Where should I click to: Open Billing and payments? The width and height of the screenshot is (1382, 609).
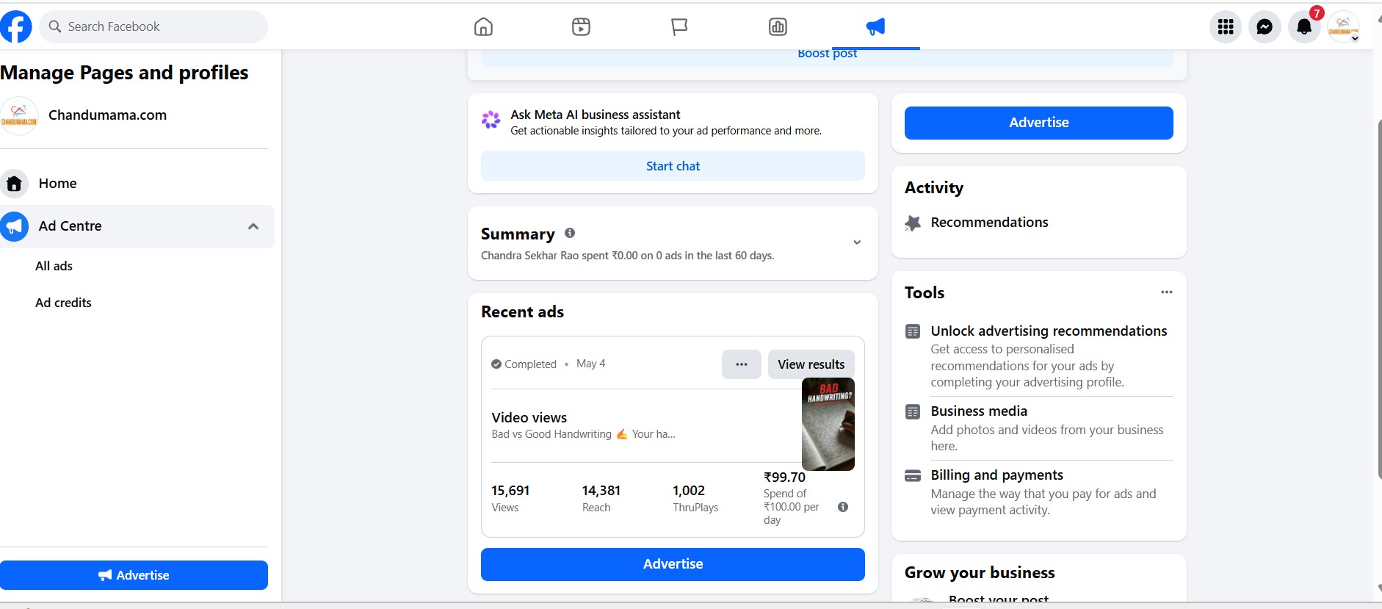coord(997,475)
